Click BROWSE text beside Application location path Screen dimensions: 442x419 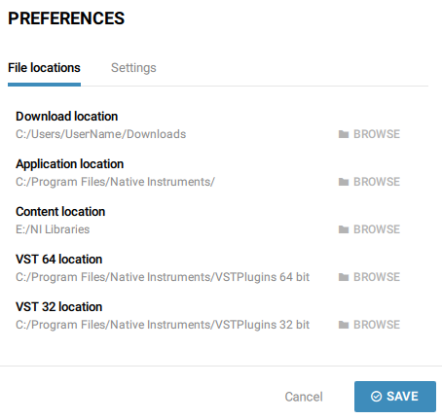point(377,182)
